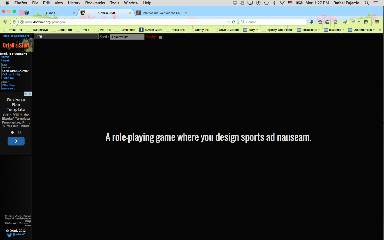Toggle the Sanity checkbox
Viewport: 384px width, 240px height.
point(160,37)
